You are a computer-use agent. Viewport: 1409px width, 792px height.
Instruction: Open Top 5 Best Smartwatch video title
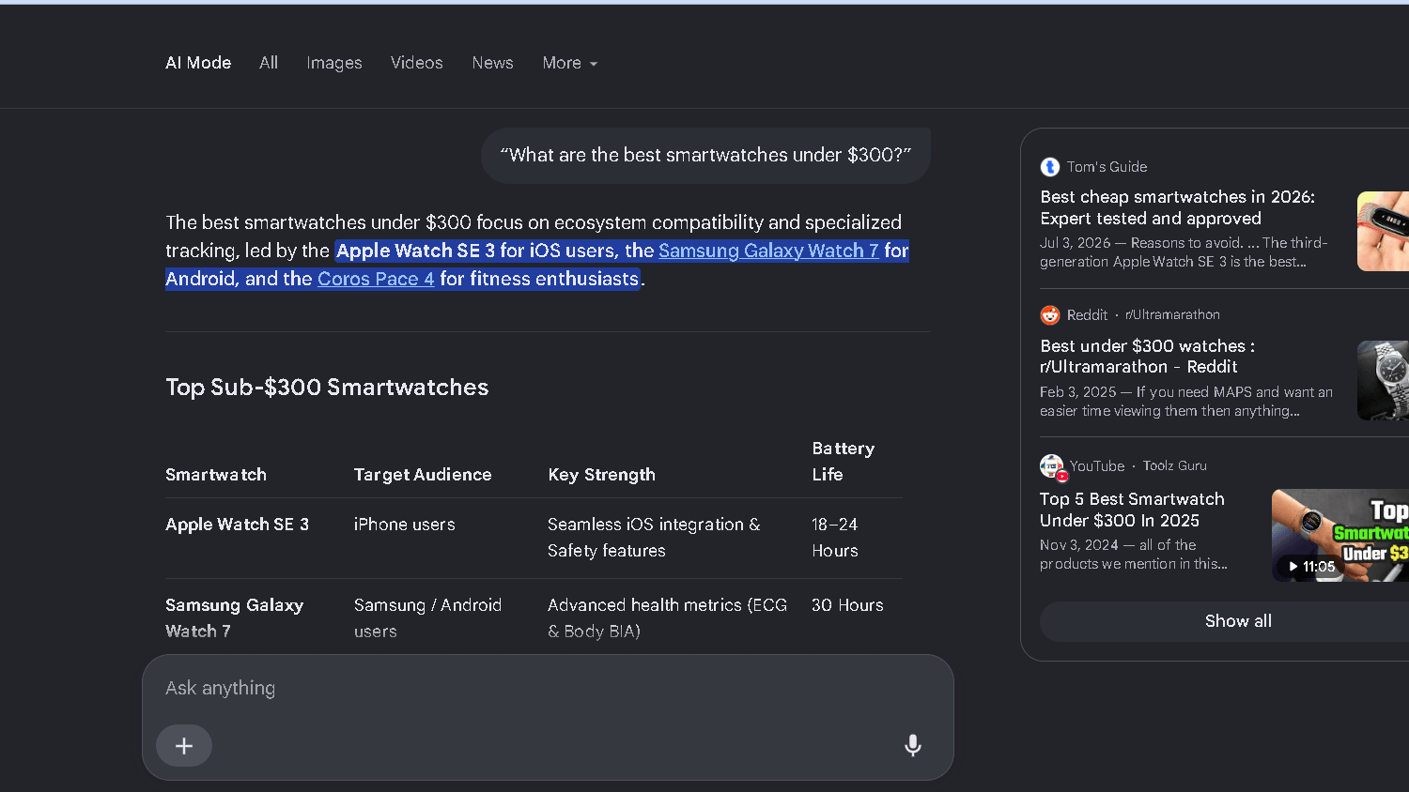point(1132,510)
